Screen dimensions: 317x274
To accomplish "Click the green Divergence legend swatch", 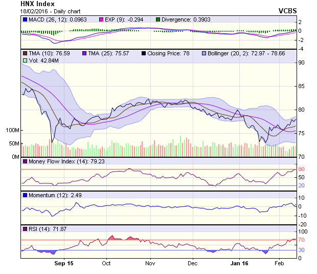I will click(x=158, y=19).
